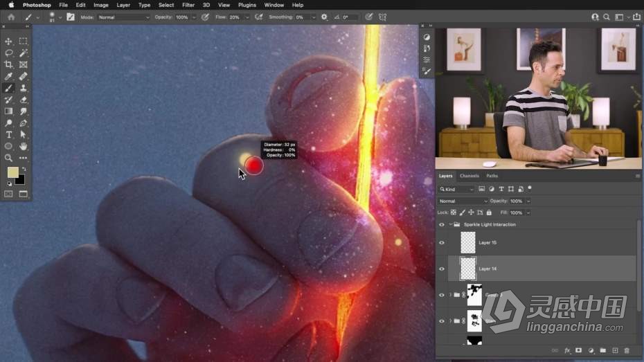The image size is (644, 362).
Task: Select the Eyedropper tool
Action: [x=8, y=76]
